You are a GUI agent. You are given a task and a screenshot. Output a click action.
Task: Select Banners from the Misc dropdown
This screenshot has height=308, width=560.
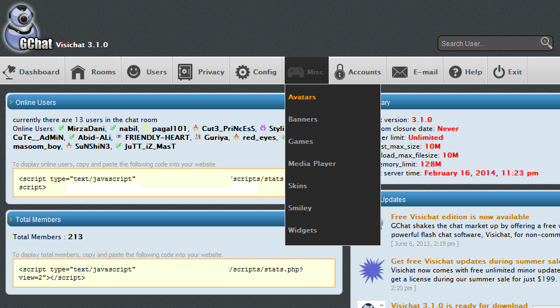point(303,119)
